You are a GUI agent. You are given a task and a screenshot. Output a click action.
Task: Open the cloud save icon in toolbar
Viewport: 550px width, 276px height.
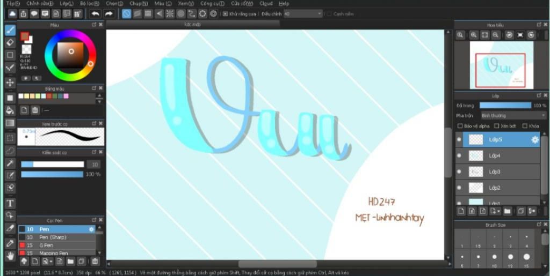13,13
